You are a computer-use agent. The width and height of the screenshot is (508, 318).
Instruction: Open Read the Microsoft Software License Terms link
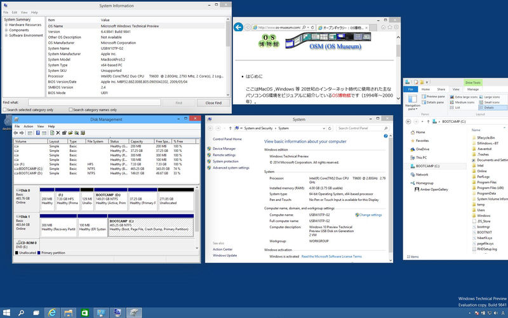331,256
